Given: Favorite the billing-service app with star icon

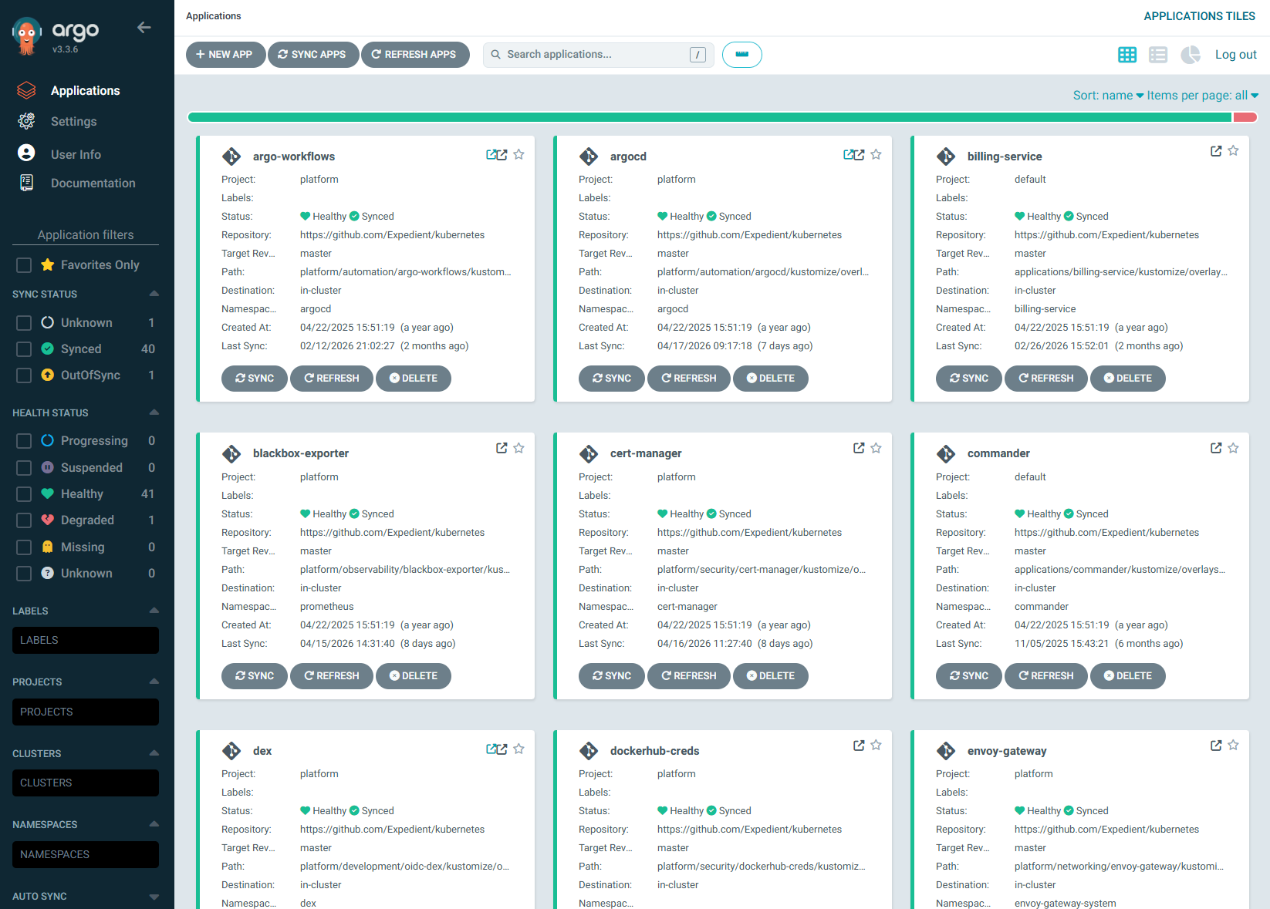Looking at the screenshot, I should pos(1233,151).
